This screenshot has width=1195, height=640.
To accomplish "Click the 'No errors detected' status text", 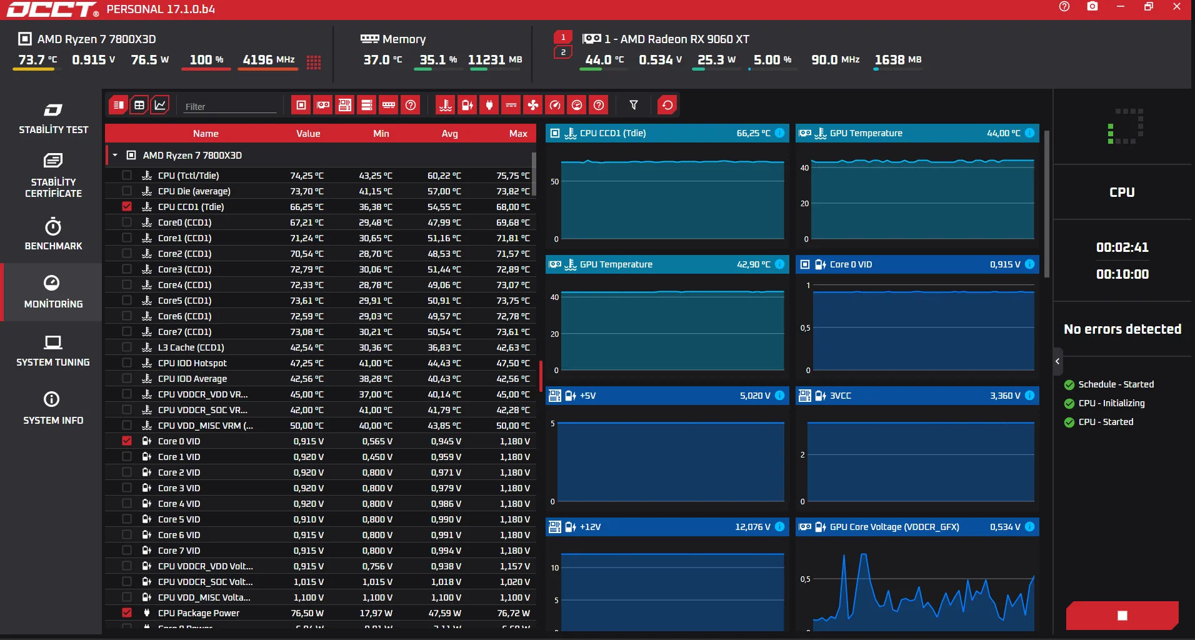I will 1122,329.
